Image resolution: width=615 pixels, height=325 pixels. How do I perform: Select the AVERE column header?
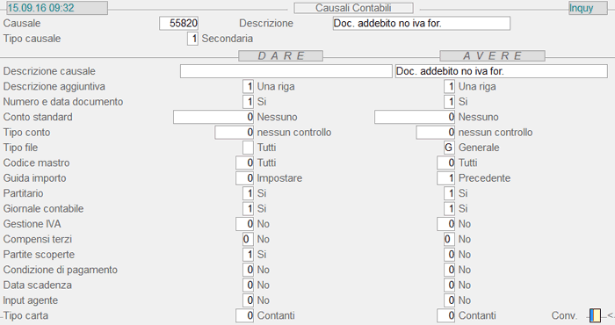click(x=492, y=55)
